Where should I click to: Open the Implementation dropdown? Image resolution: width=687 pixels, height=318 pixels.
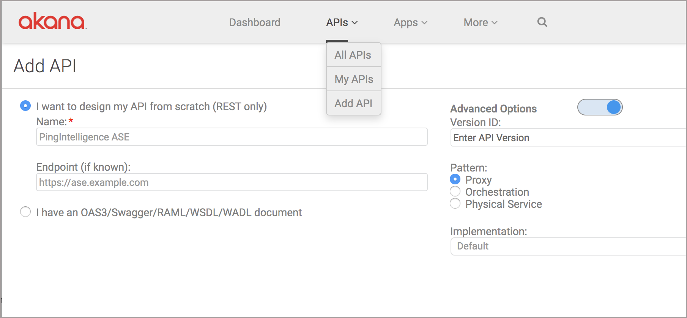568,246
